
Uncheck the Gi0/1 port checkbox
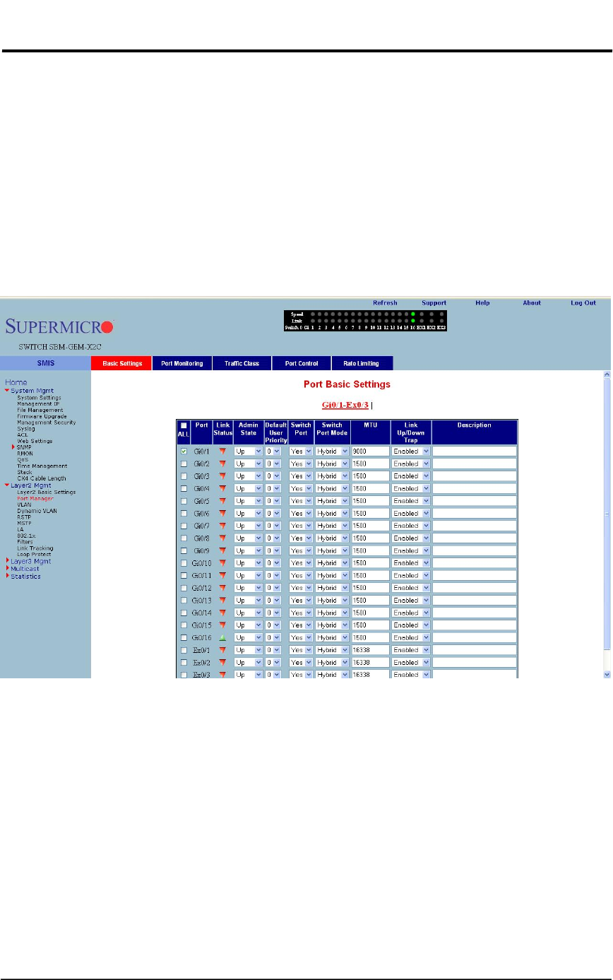184,451
